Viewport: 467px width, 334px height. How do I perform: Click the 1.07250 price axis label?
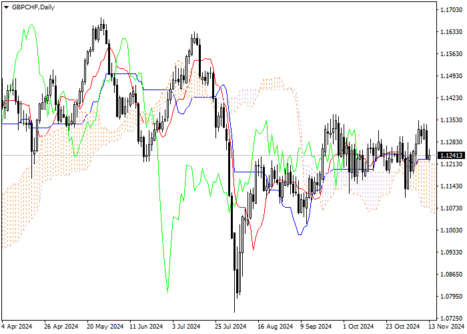[451, 319]
